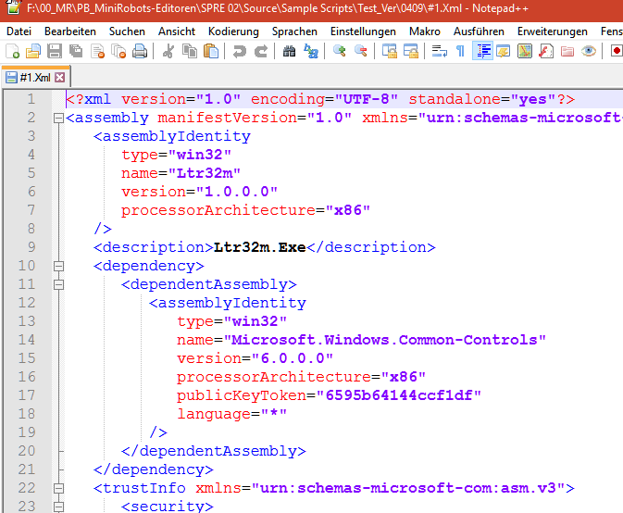This screenshot has height=513, width=623.
Task: Toggle the indent guide button
Action: click(482, 51)
